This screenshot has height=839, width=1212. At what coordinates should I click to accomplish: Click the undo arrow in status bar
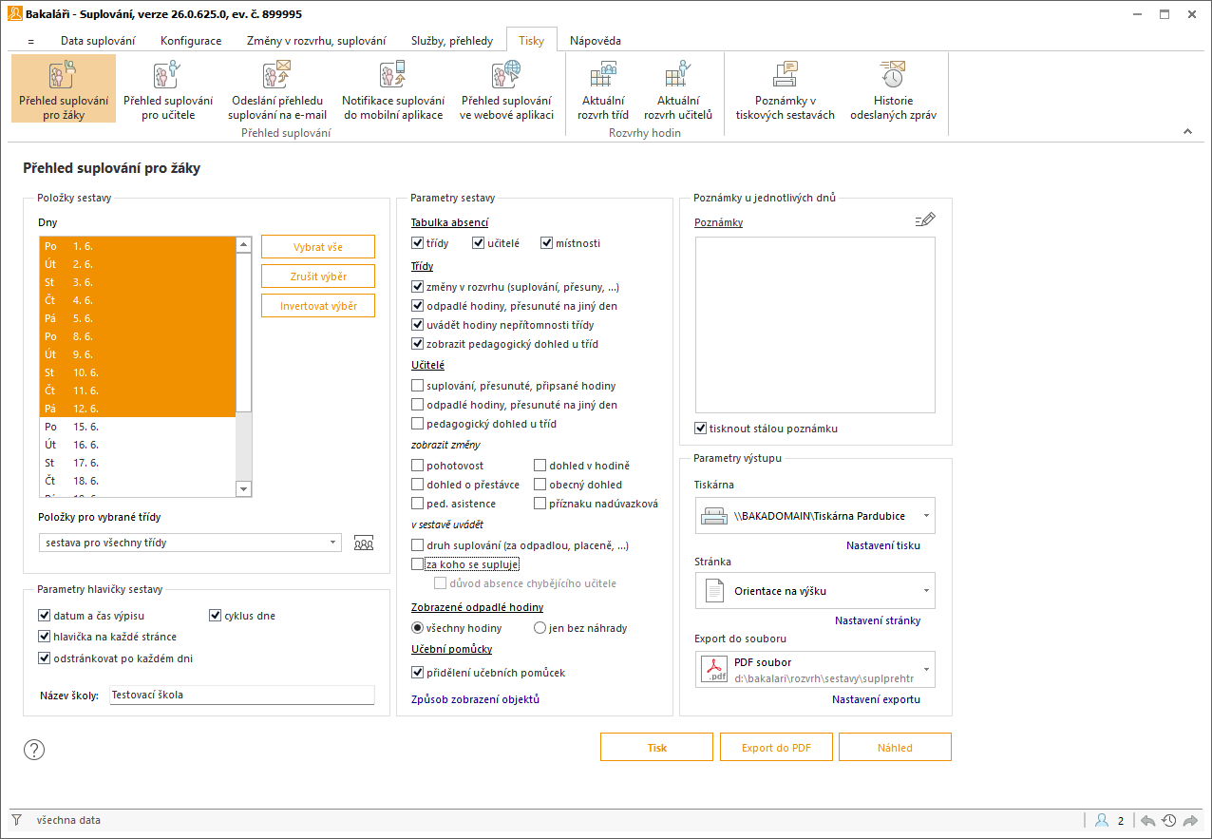[x=1148, y=820]
